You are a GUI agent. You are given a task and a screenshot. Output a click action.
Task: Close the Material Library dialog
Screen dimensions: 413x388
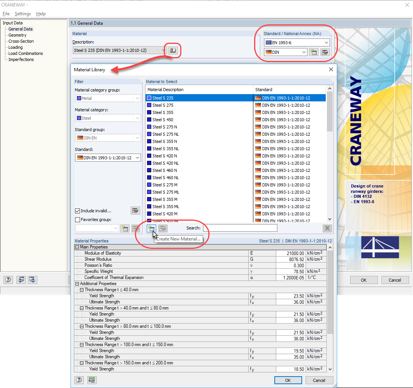coord(331,69)
